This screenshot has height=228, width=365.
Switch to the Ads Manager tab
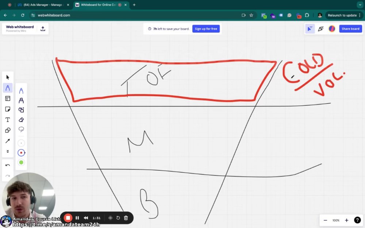[x=43, y=5]
